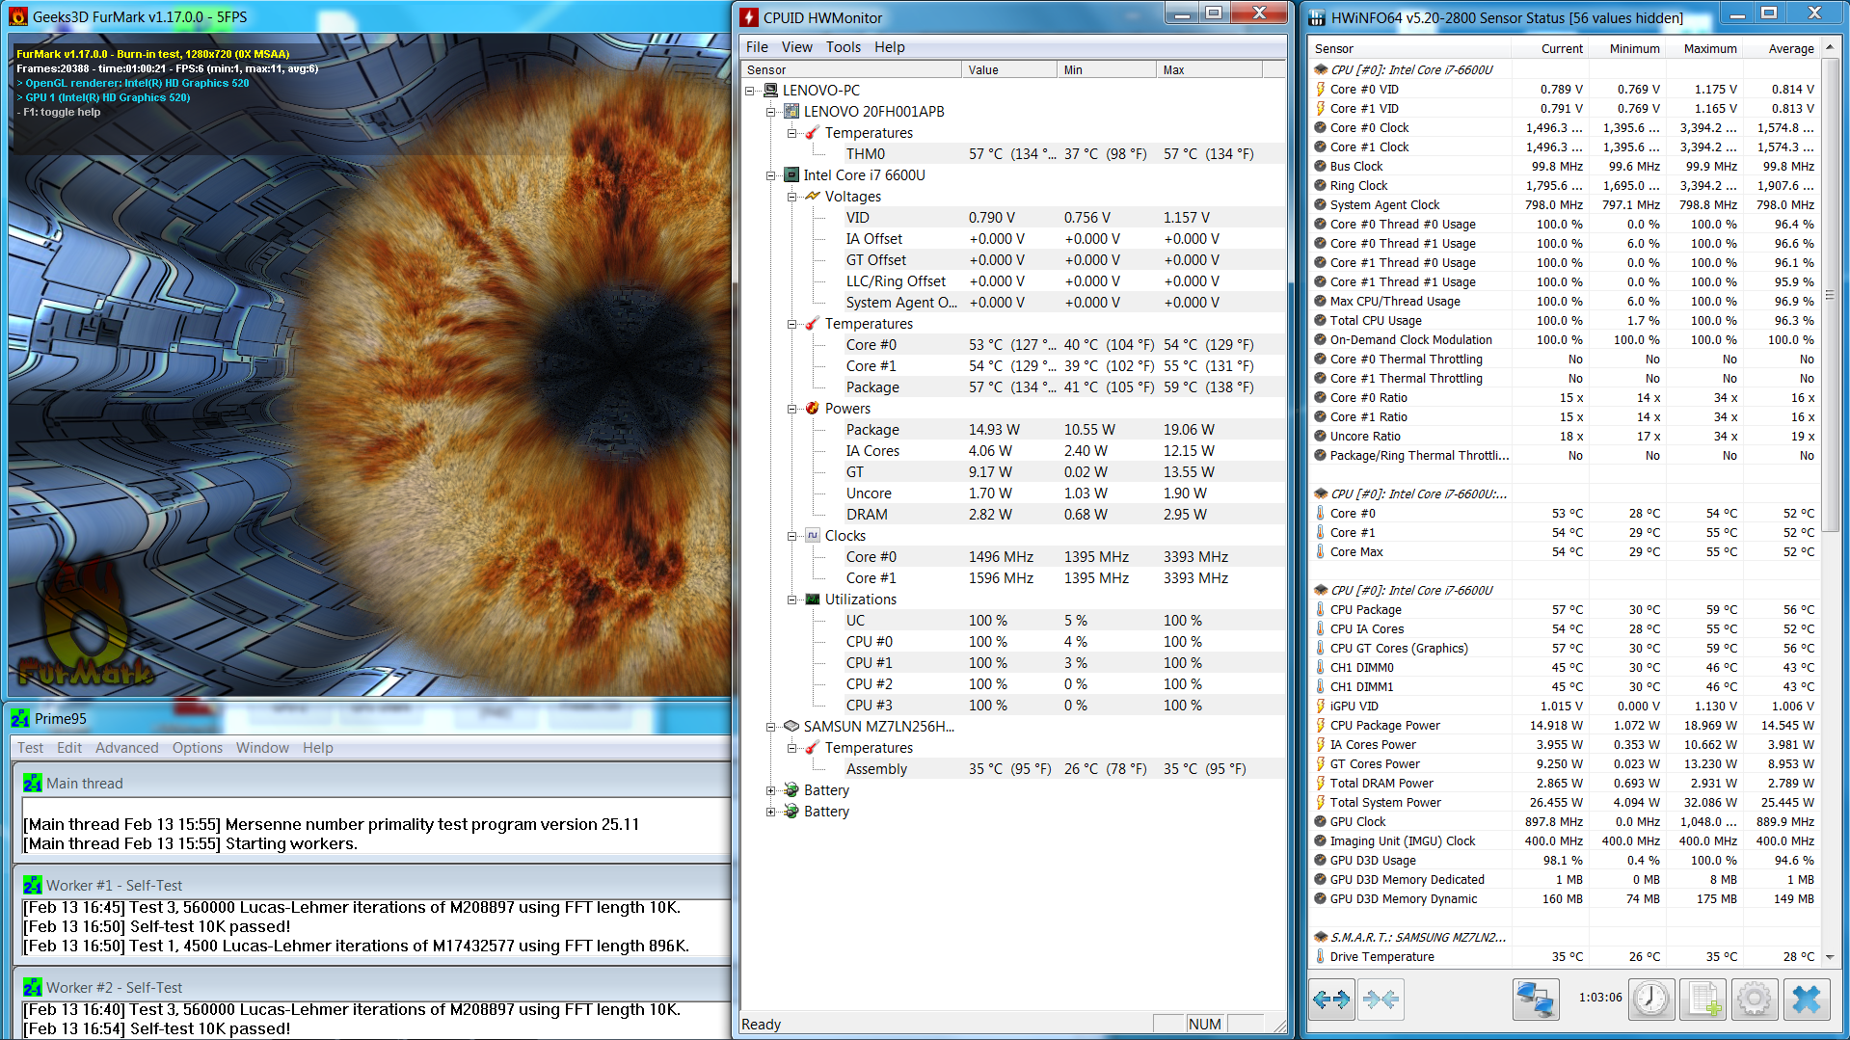Click HWiNFO Current column header
Screen dimensions: 1850x1040
(x=1549, y=48)
